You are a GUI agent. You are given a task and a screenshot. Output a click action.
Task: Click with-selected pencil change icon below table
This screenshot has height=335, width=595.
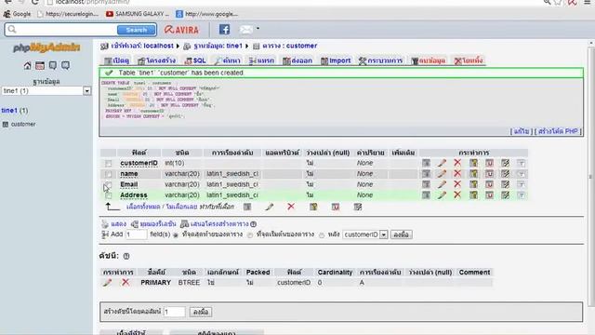coord(269,207)
